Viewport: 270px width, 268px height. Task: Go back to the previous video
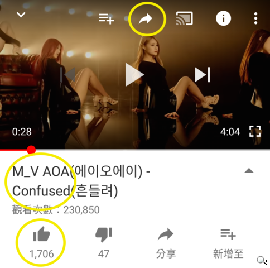click(x=68, y=75)
